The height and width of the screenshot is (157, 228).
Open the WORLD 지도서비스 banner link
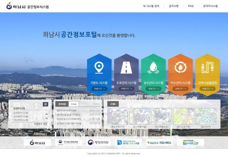pos(159,143)
